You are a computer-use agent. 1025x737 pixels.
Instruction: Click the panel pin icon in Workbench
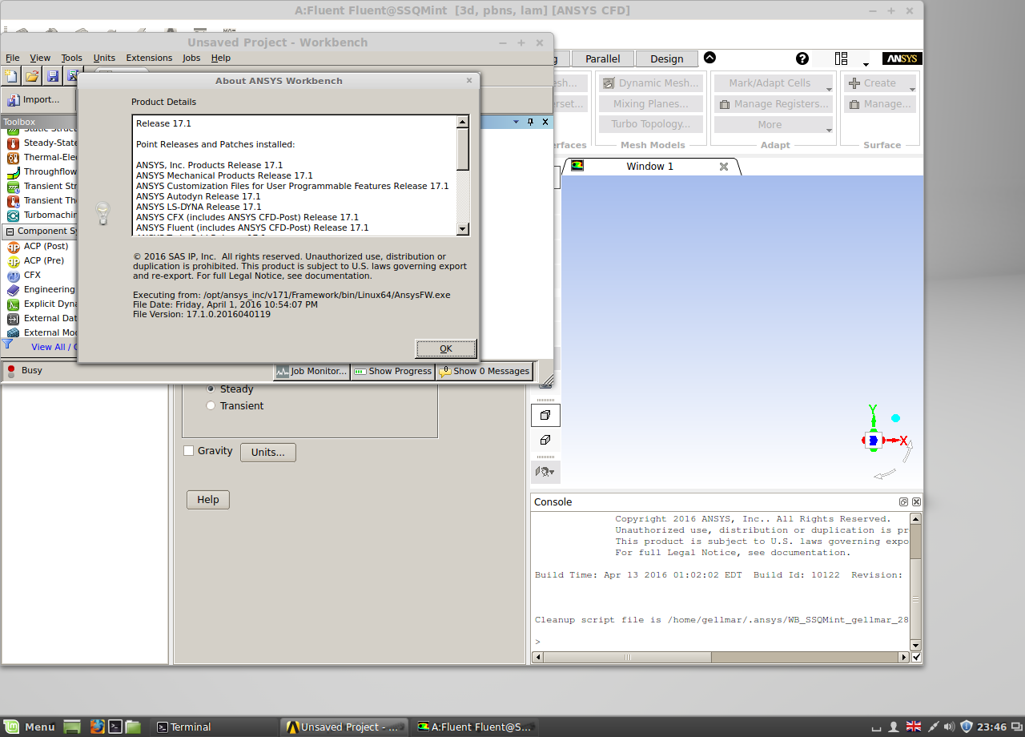coord(530,122)
